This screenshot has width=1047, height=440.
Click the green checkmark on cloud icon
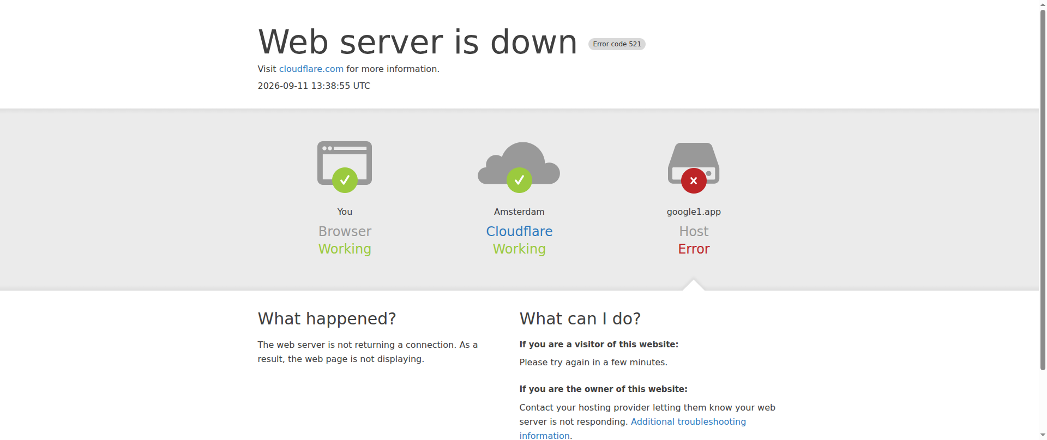519,180
